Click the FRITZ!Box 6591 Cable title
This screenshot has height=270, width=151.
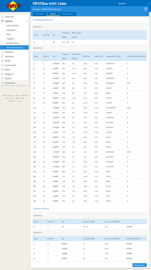pyautogui.click(x=49, y=4)
